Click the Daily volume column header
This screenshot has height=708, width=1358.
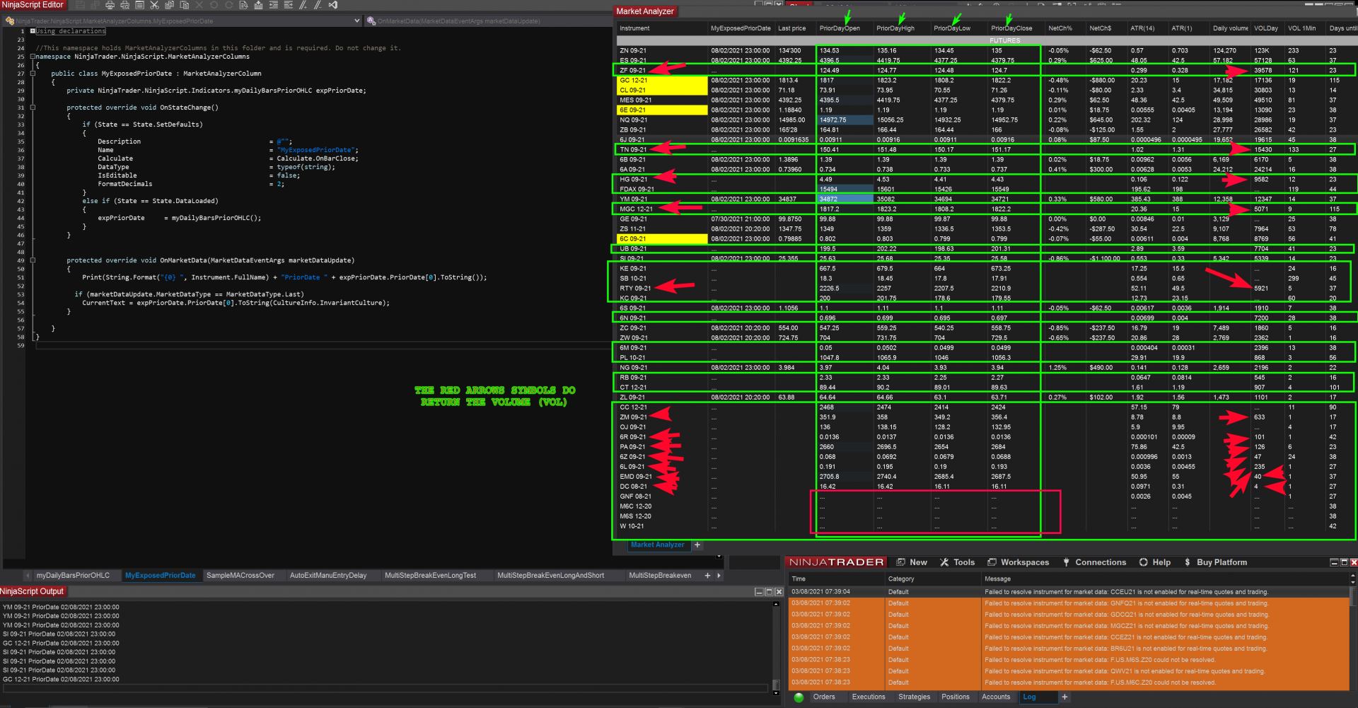coord(1230,28)
